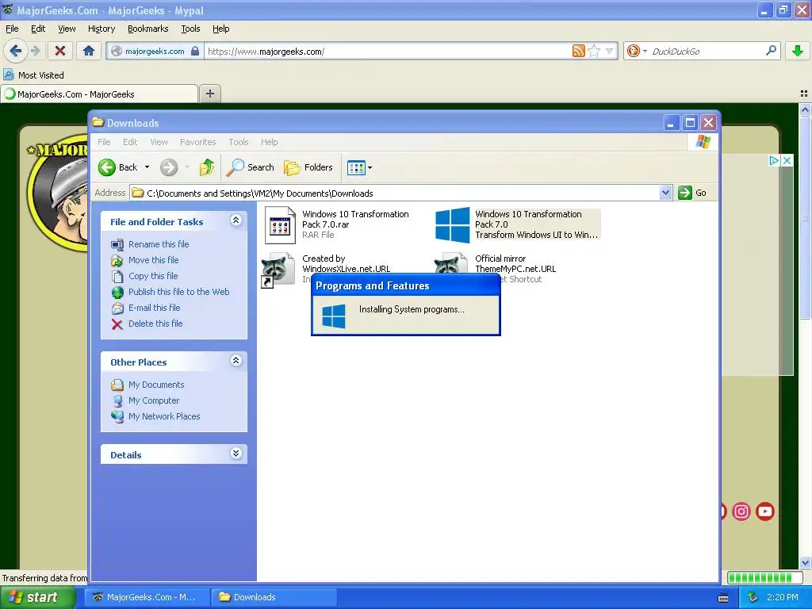The height and width of the screenshot is (609, 812).
Task: Click browser URL address field
Action: click(387, 51)
